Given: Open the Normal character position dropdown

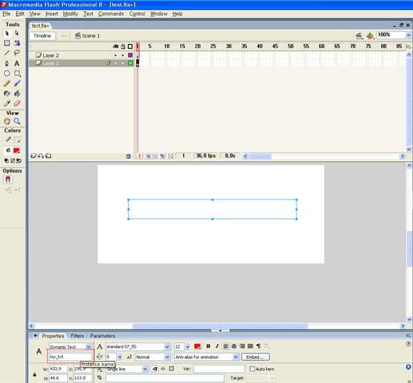Looking at the screenshot, I should click(x=167, y=357).
